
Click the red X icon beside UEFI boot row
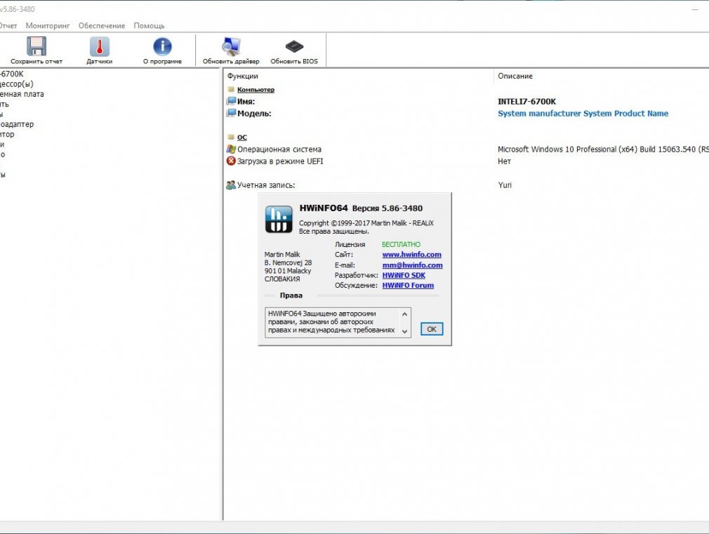point(231,161)
